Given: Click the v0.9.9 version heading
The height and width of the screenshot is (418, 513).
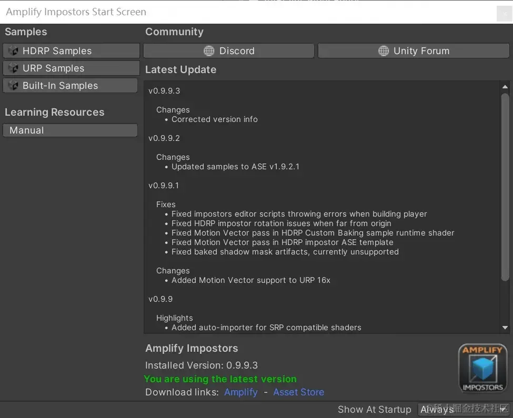Looking at the screenshot, I should pyautogui.click(x=160, y=299).
